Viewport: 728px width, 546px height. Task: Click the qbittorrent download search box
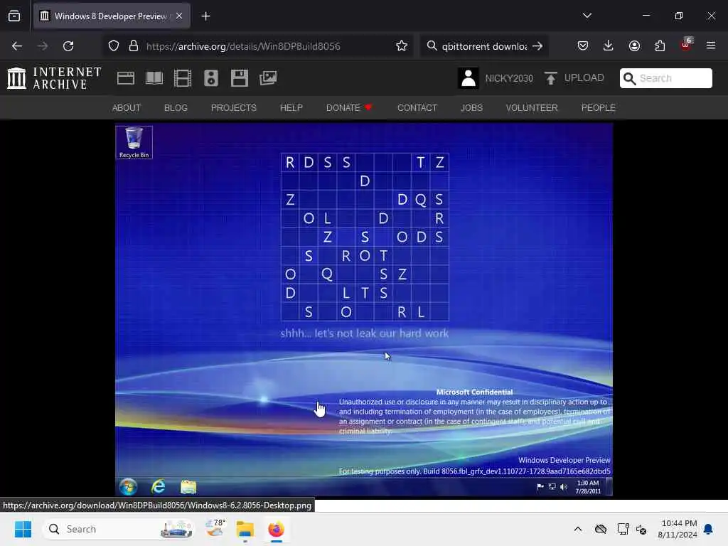click(483, 46)
